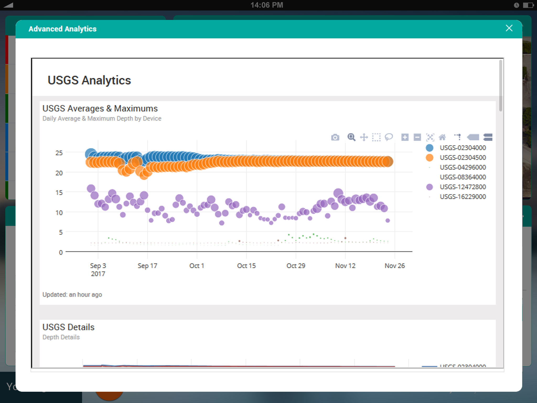Hide USGS-02304500 legend series

[x=463, y=157]
